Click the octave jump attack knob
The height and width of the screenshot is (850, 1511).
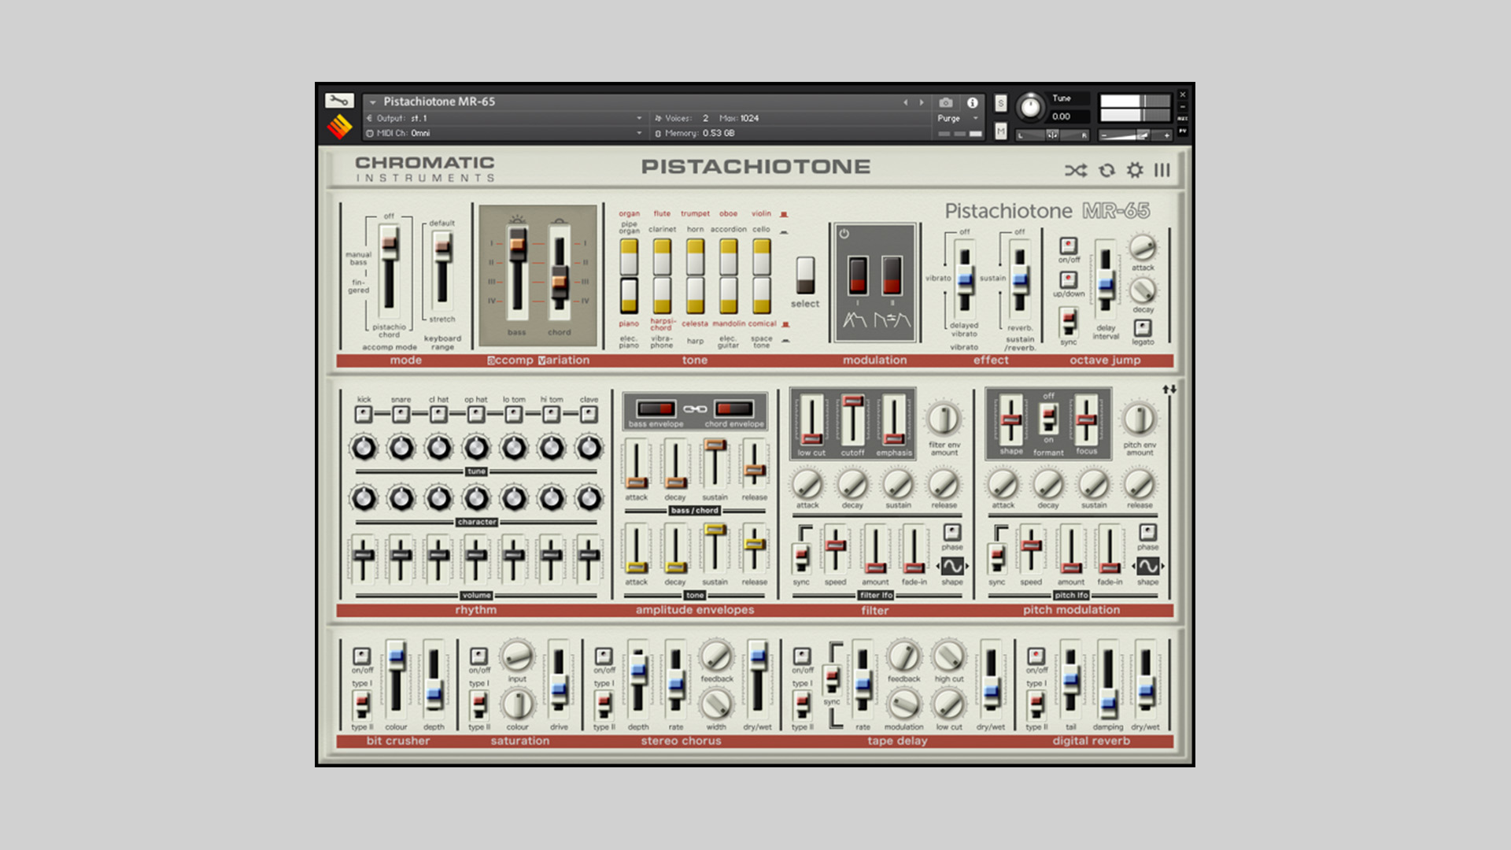coord(1143,248)
